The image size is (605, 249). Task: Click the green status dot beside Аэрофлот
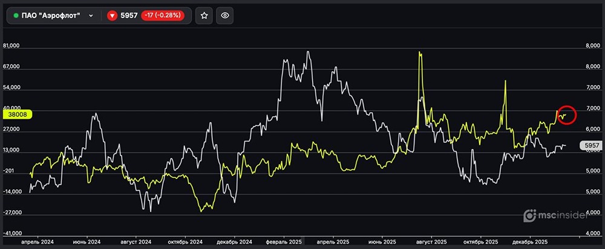click(16, 16)
